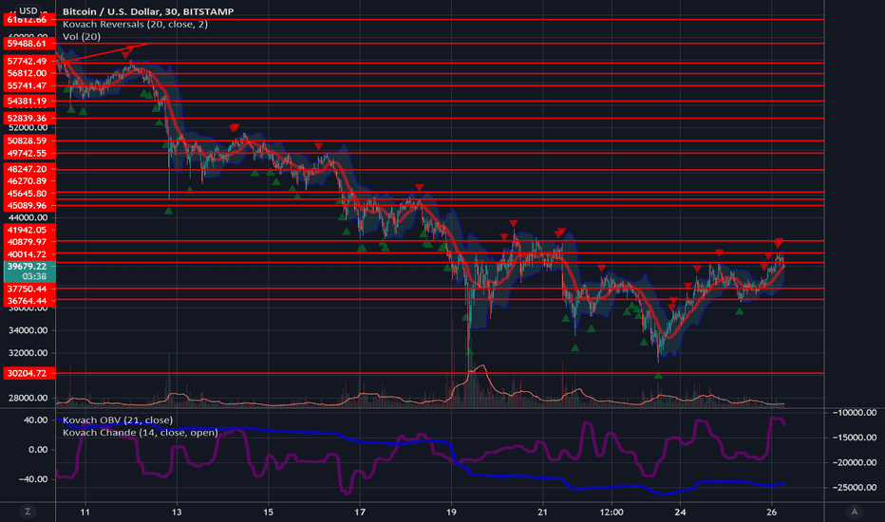Click the current price label 39679.22
The image size is (885, 522).
point(29,267)
